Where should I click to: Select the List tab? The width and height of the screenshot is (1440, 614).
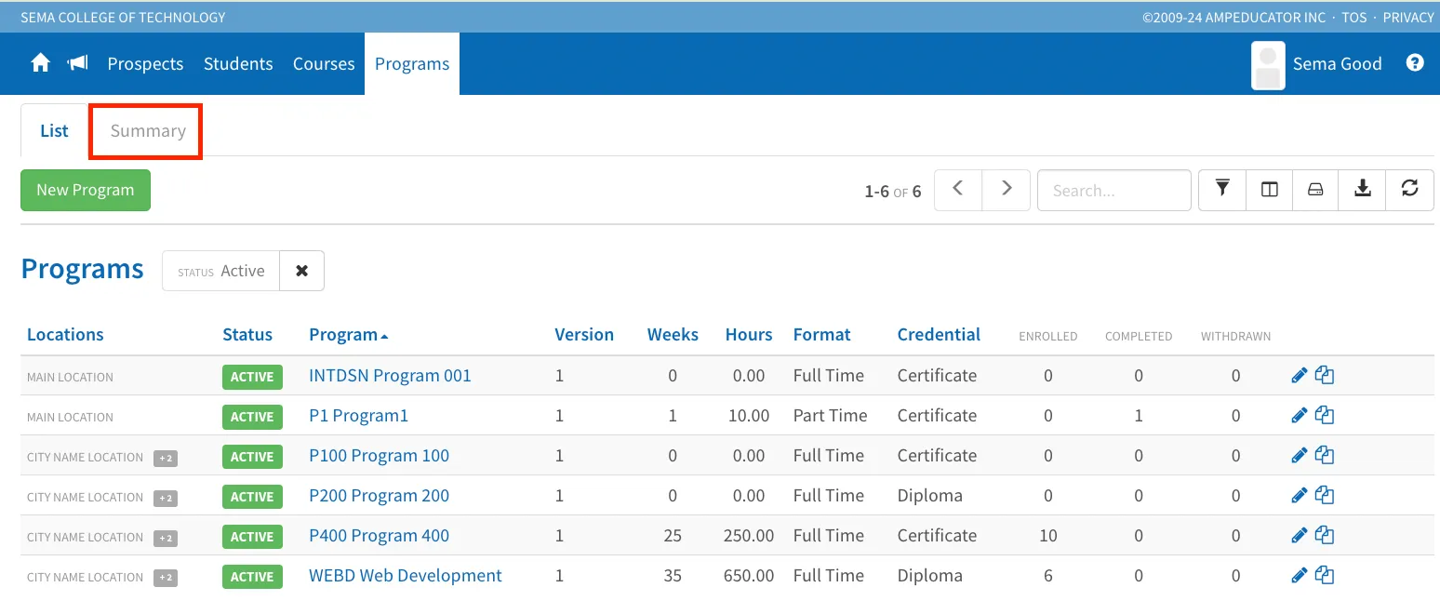click(x=54, y=131)
